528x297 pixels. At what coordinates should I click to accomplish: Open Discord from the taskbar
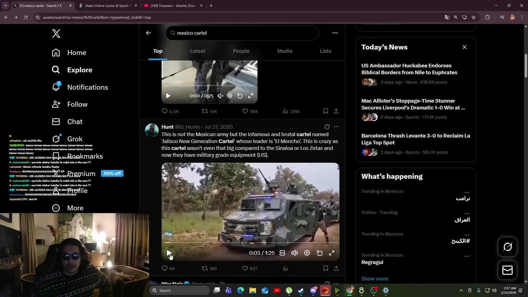pos(313,290)
